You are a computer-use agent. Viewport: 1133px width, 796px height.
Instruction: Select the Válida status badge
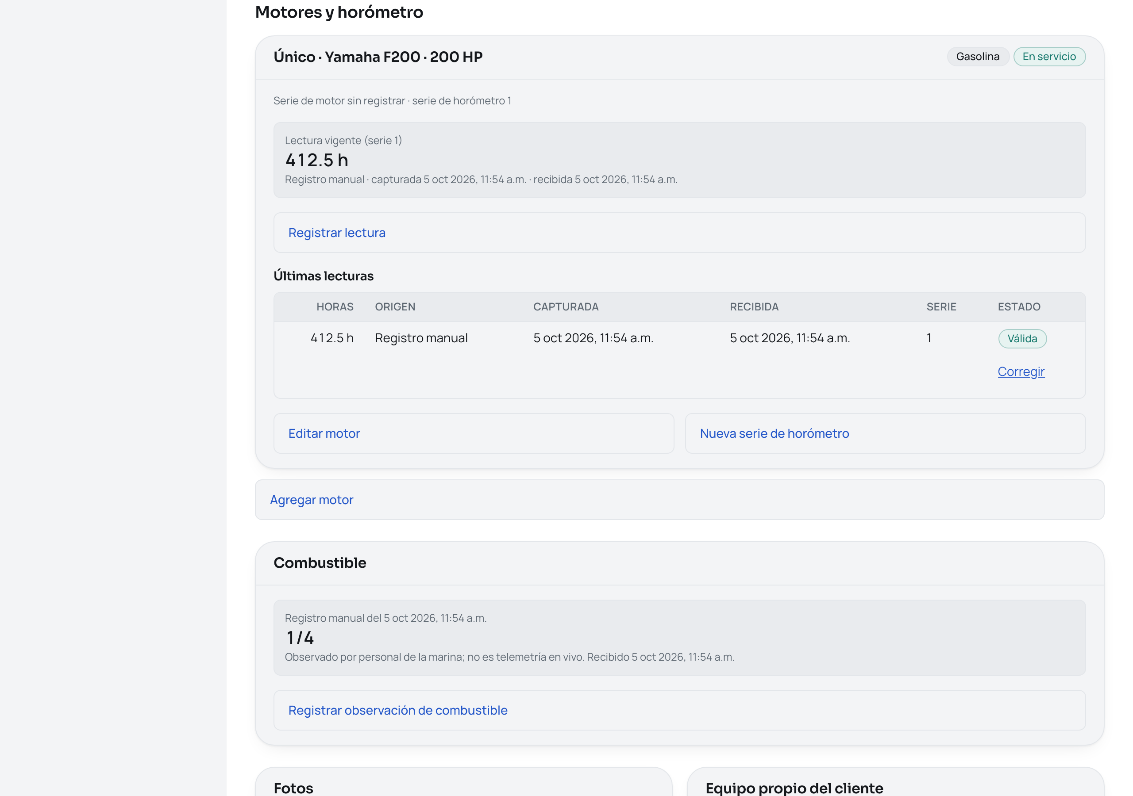tap(1022, 338)
